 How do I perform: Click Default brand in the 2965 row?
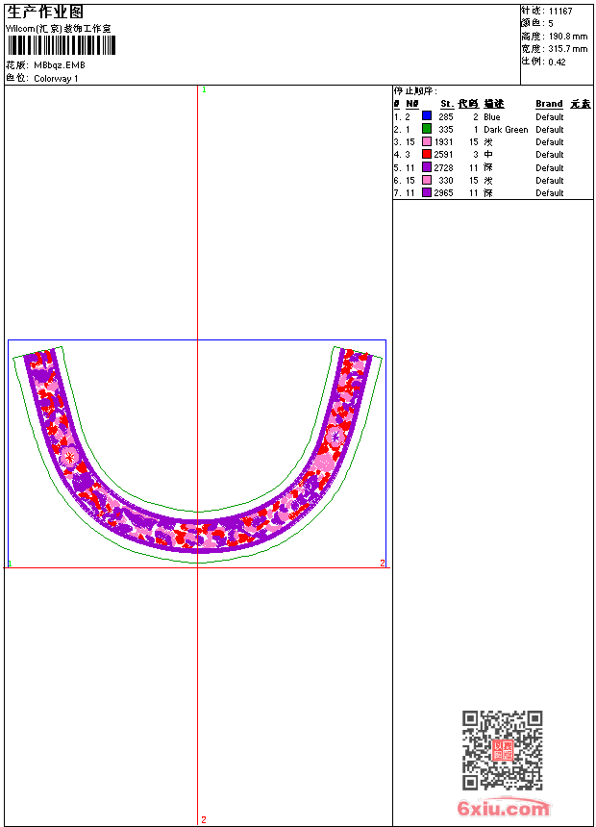pos(550,193)
